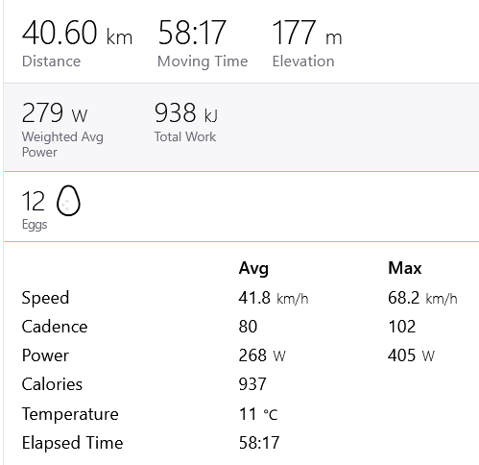
Task: Click the Avg column header
Action: (x=253, y=268)
